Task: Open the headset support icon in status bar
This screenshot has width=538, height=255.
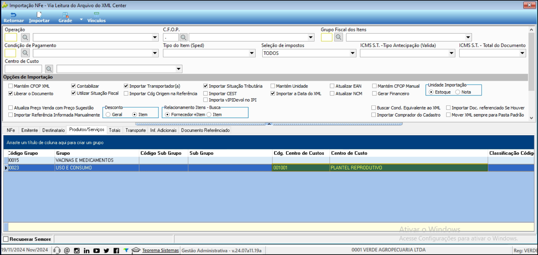Action: point(57,250)
